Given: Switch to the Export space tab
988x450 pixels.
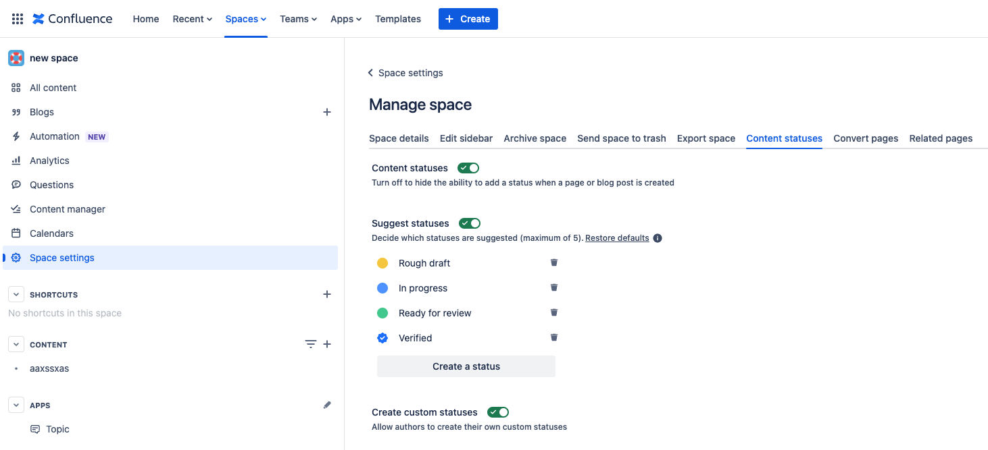Looking at the screenshot, I should 706,138.
